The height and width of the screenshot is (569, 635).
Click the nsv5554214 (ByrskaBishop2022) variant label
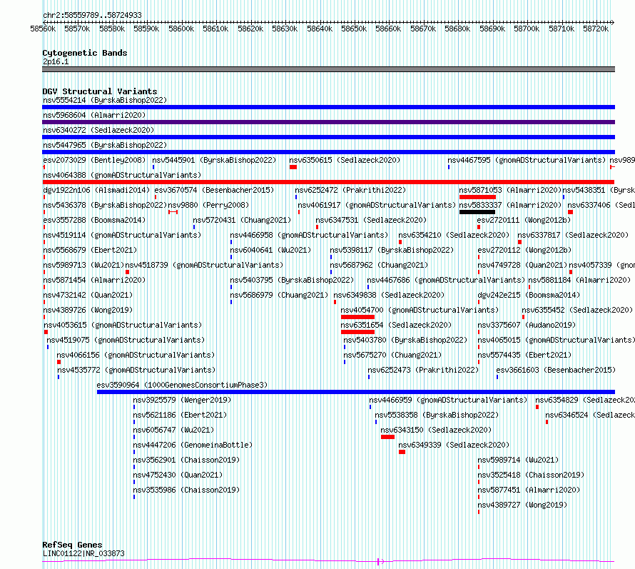coord(105,100)
